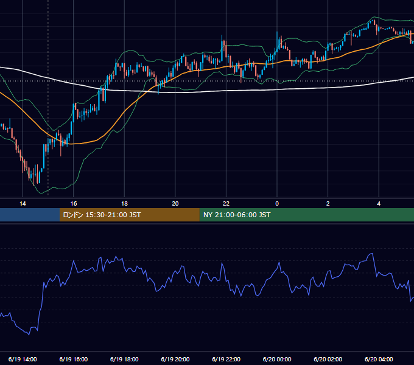414x365 pixels.
Task: Click the 6/19 18:00 axis label
Action: click(x=124, y=359)
